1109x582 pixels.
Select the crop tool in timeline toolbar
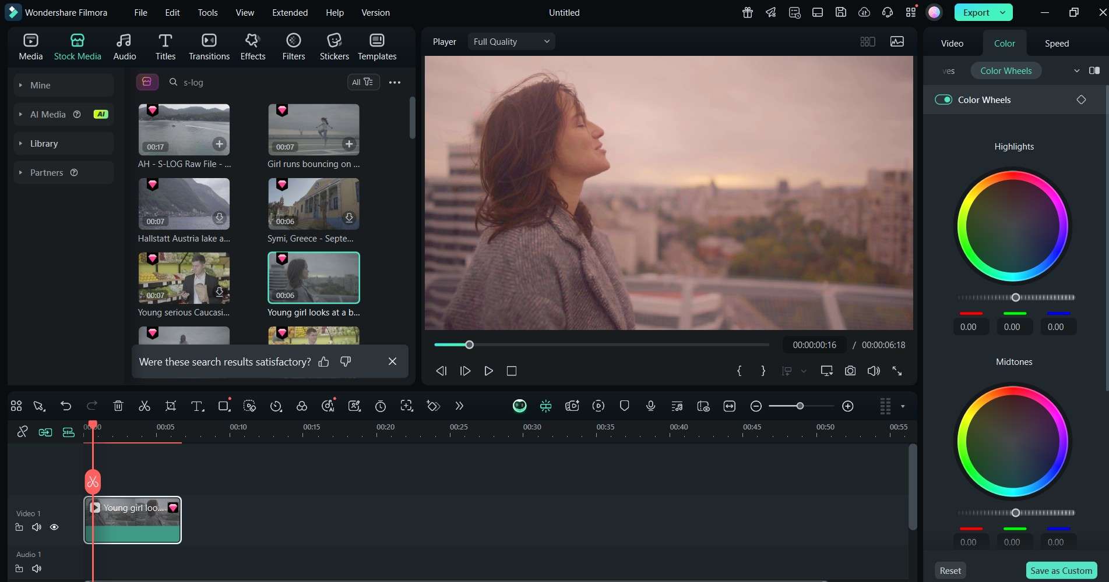click(170, 406)
